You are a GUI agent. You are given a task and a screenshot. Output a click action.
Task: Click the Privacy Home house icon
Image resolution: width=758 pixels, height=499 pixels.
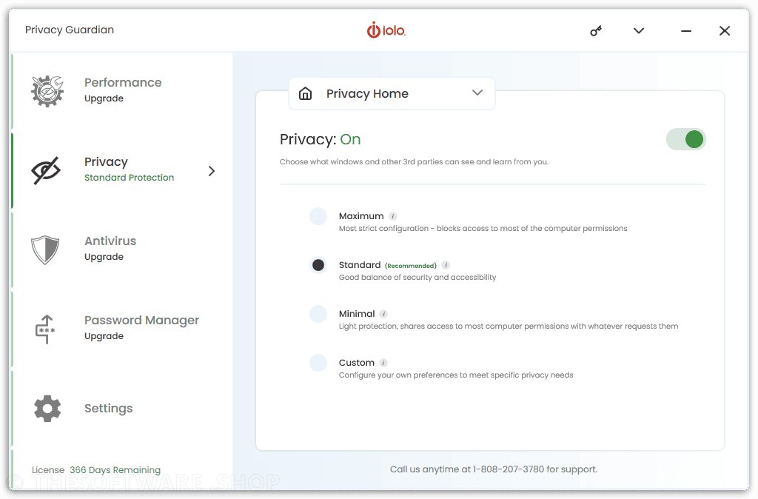[x=305, y=93]
